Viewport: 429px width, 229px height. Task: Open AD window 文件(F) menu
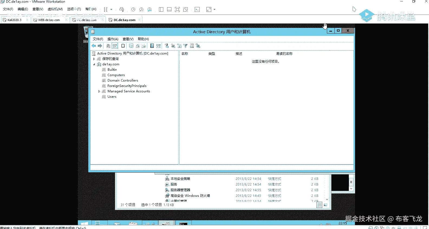click(98, 39)
